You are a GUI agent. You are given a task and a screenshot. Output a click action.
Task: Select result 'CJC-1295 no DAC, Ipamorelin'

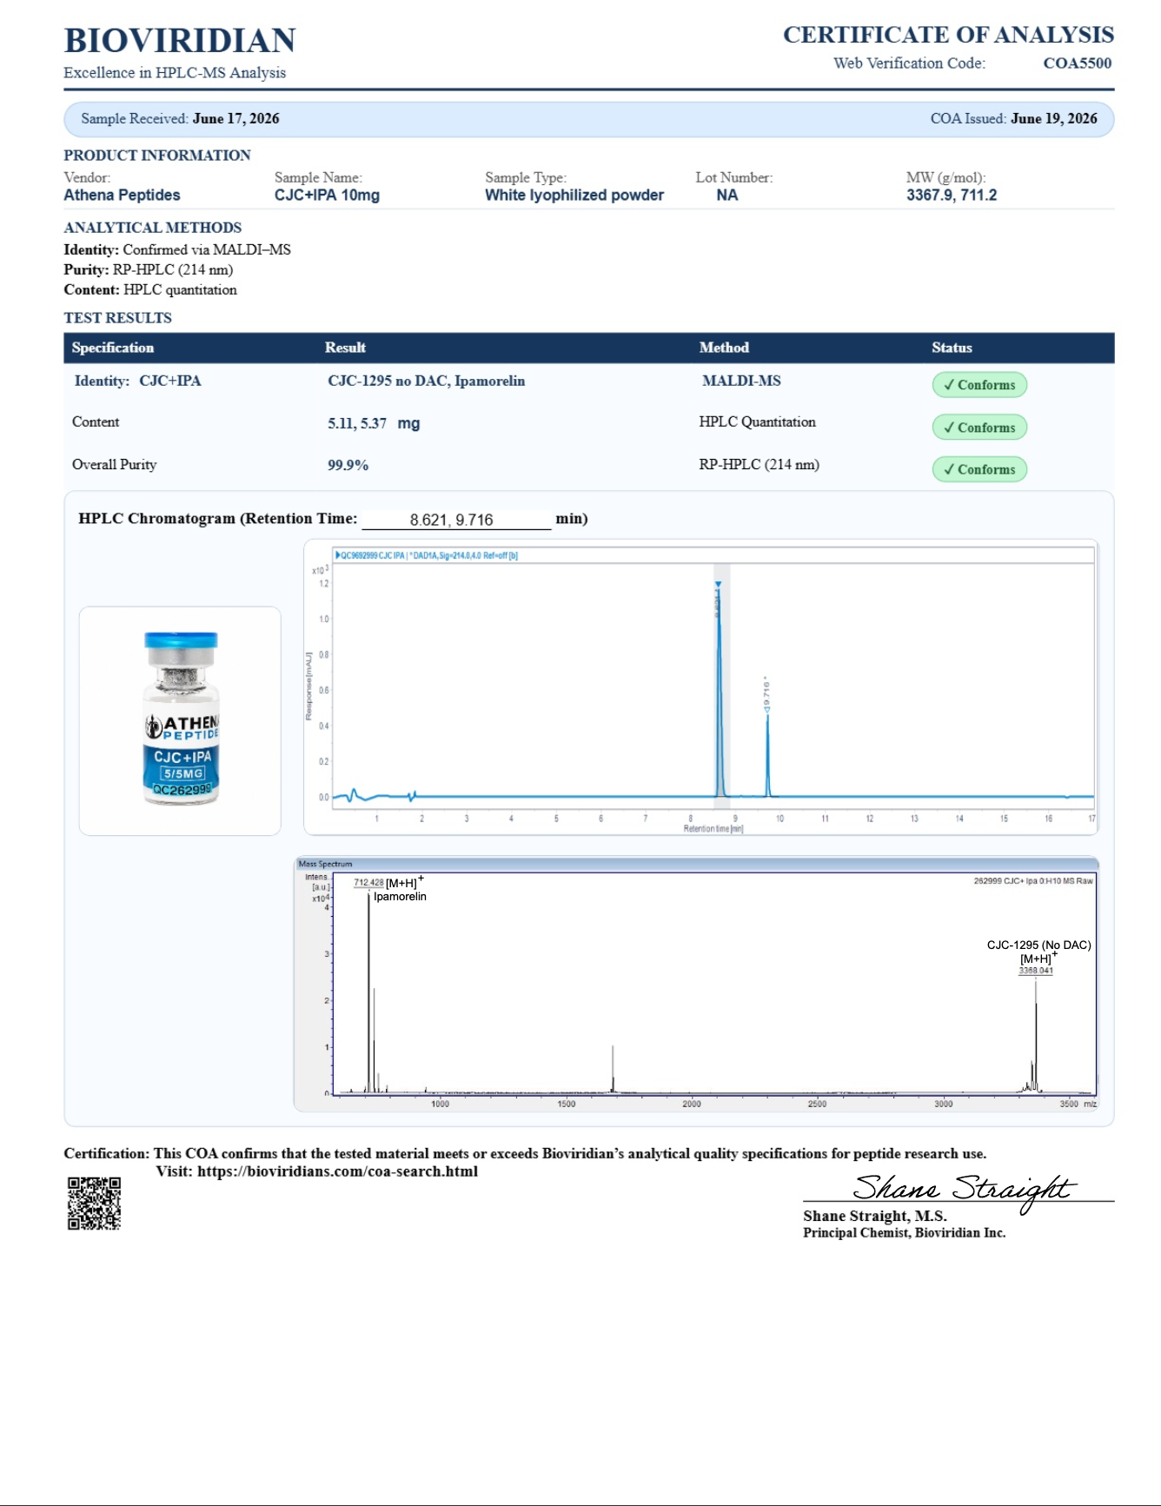(x=426, y=381)
